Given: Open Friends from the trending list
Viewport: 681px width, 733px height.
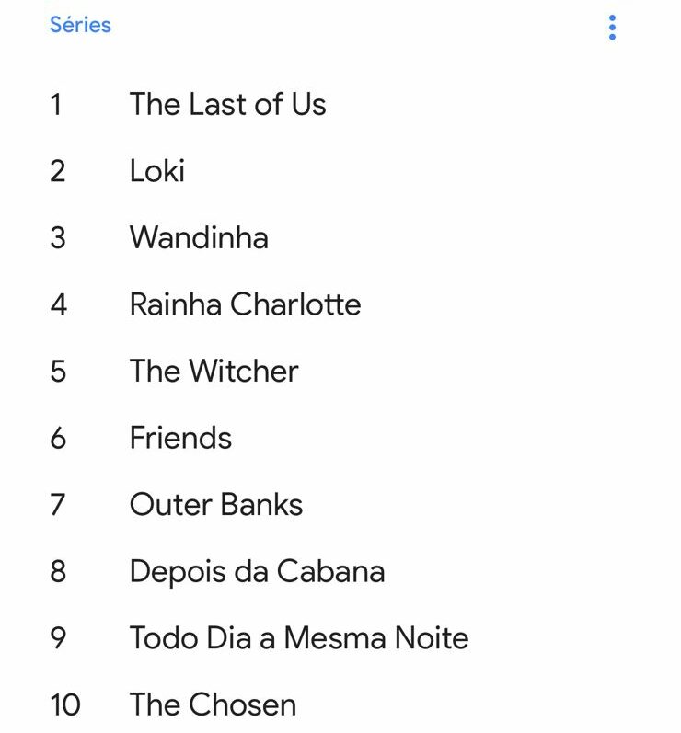Looking at the screenshot, I should (180, 438).
